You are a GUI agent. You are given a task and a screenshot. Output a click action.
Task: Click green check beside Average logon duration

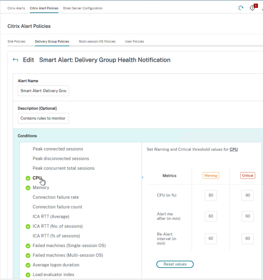click(x=28, y=265)
